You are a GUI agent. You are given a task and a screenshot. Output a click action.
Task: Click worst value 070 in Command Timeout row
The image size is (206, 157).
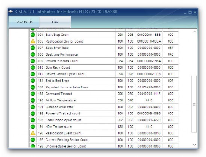130,94
